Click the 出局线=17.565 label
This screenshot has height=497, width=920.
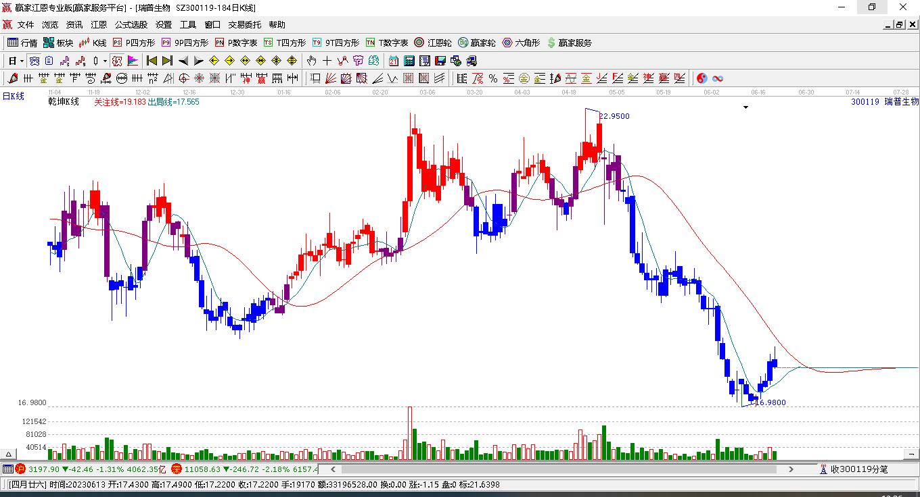[x=173, y=101]
